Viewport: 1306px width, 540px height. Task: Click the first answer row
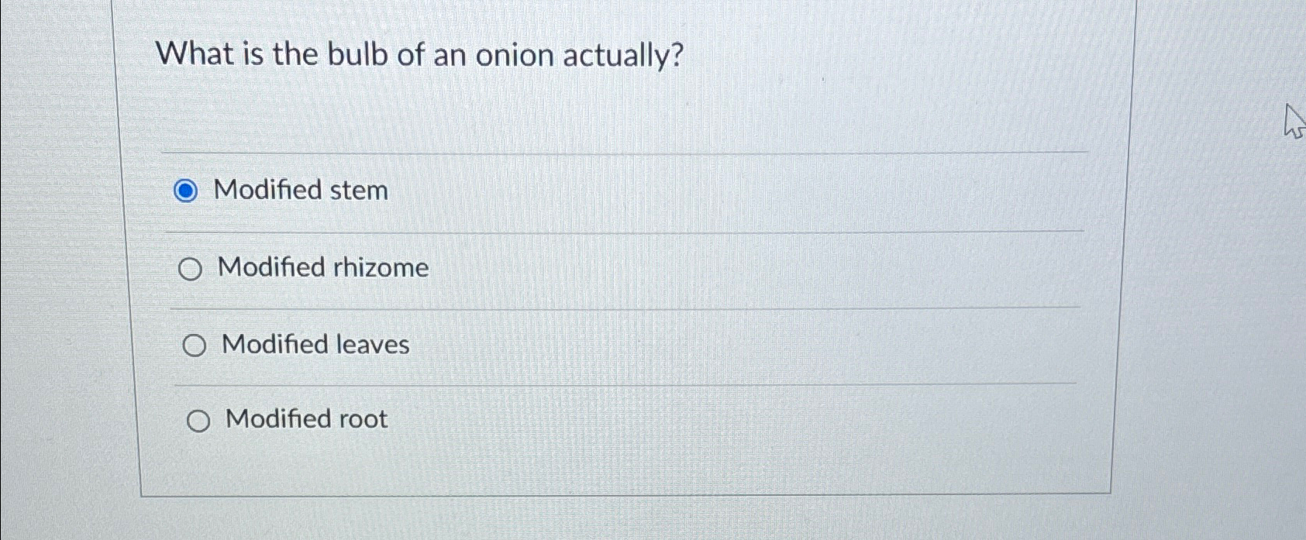click(x=543, y=191)
